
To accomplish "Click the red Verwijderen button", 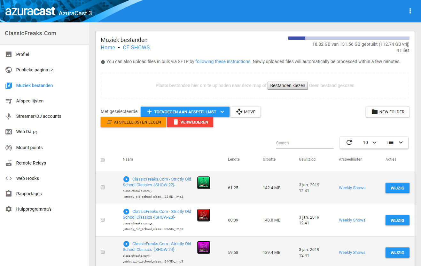I will coord(190,122).
